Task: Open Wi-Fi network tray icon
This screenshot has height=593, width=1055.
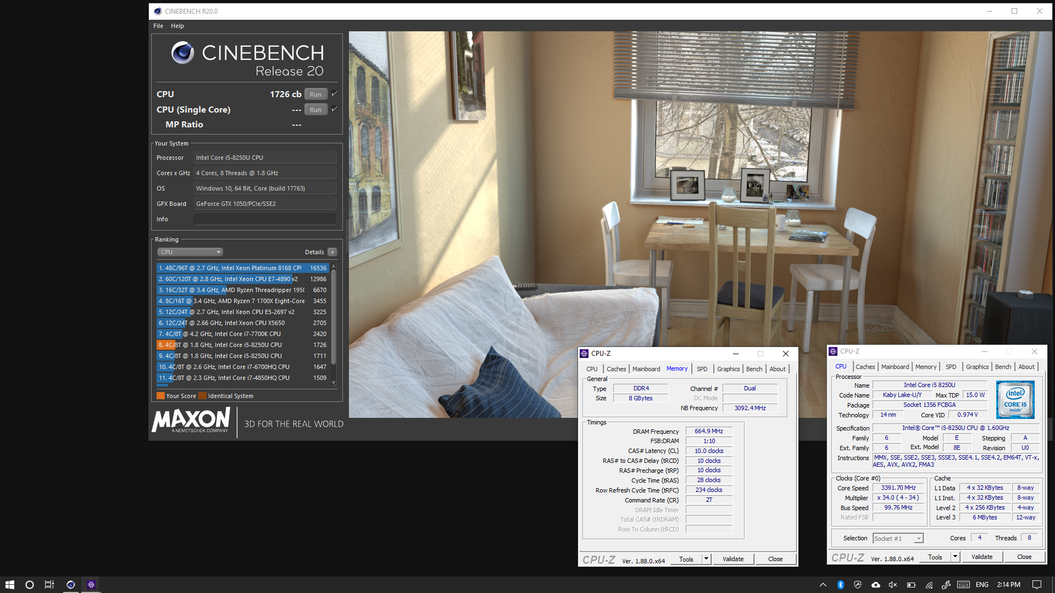Action: click(929, 585)
